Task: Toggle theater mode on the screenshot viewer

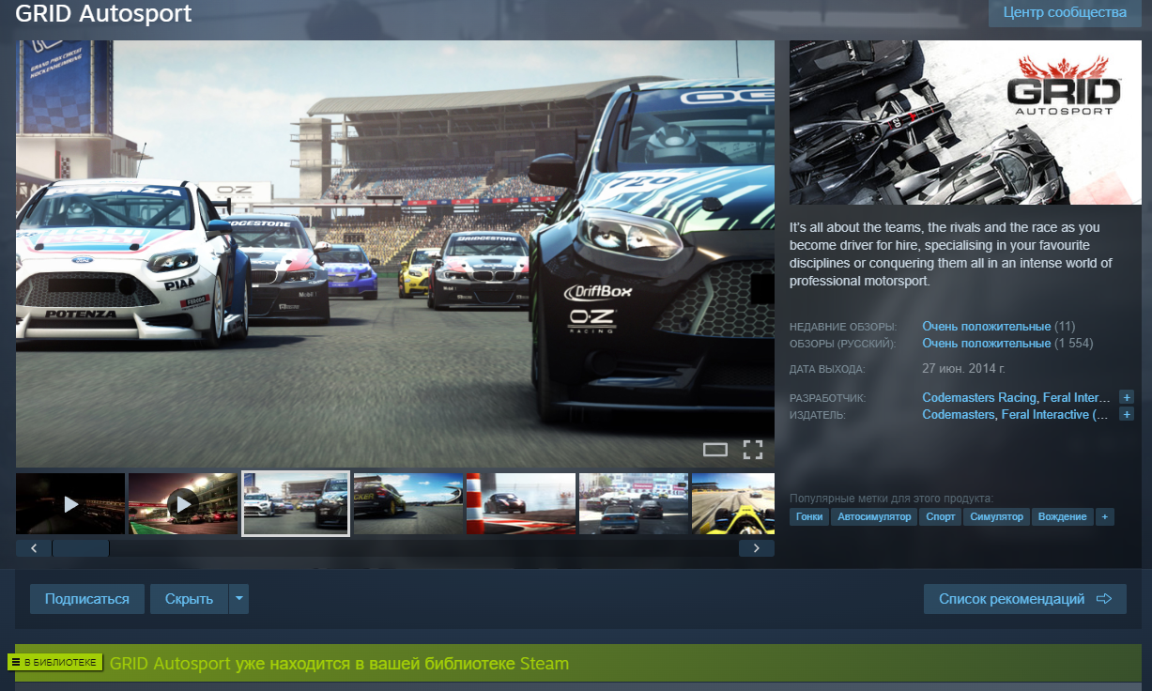Action: pyautogui.click(x=715, y=450)
